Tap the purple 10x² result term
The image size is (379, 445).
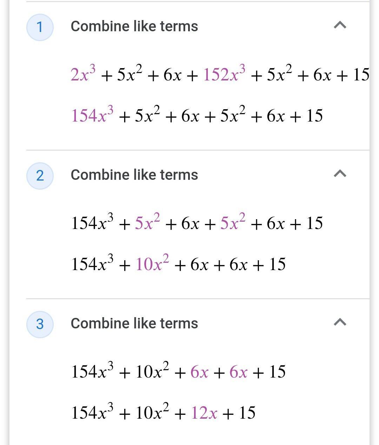pos(152,263)
